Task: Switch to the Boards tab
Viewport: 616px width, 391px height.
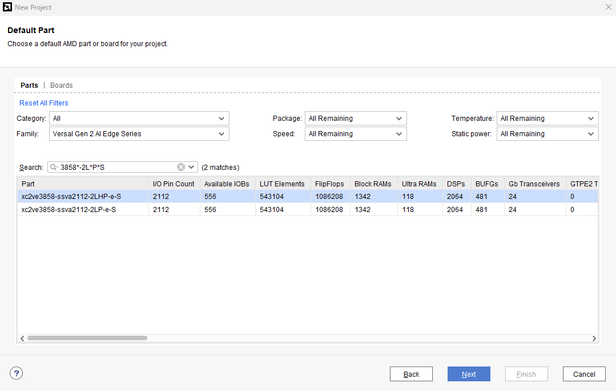Action: coord(61,85)
